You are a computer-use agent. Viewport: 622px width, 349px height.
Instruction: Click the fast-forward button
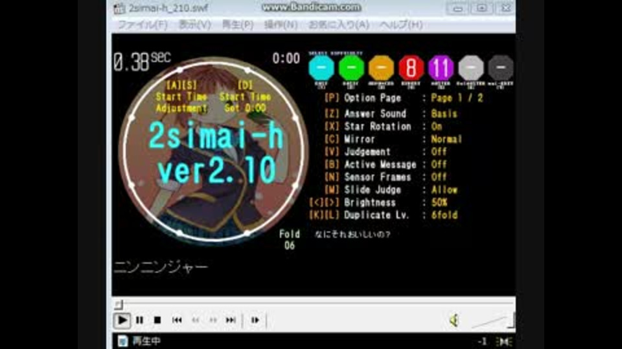tap(213, 320)
